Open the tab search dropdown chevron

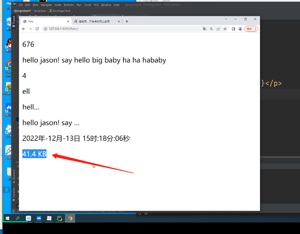(x=226, y=19)
